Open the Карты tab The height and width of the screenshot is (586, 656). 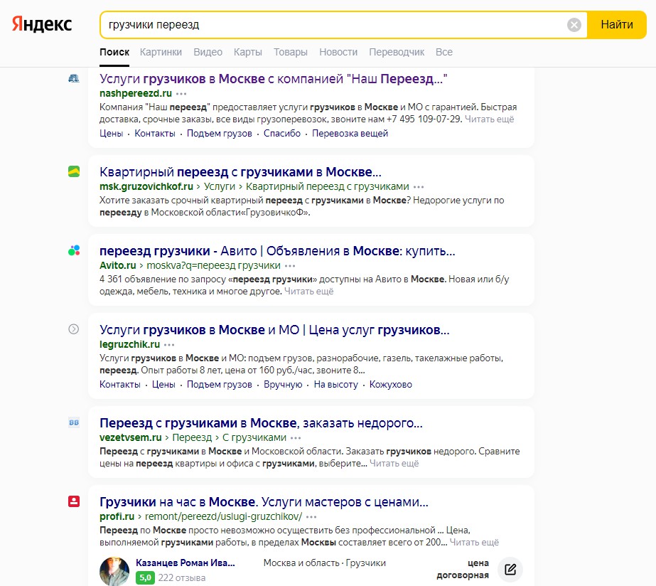point(247,52)
